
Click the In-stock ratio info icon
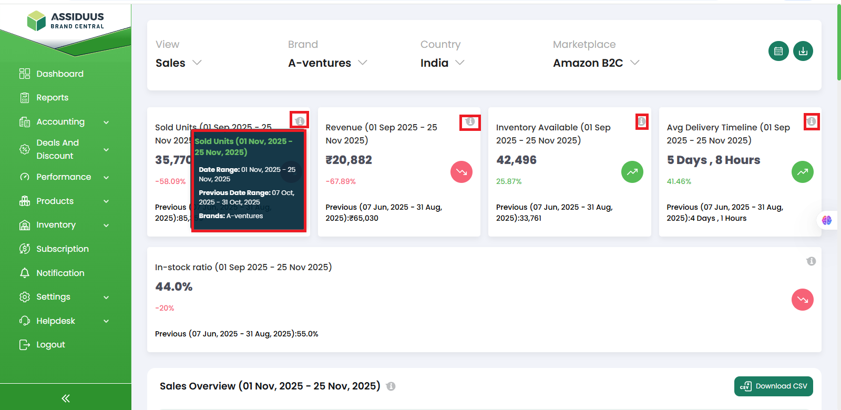[x=811, y=261]
